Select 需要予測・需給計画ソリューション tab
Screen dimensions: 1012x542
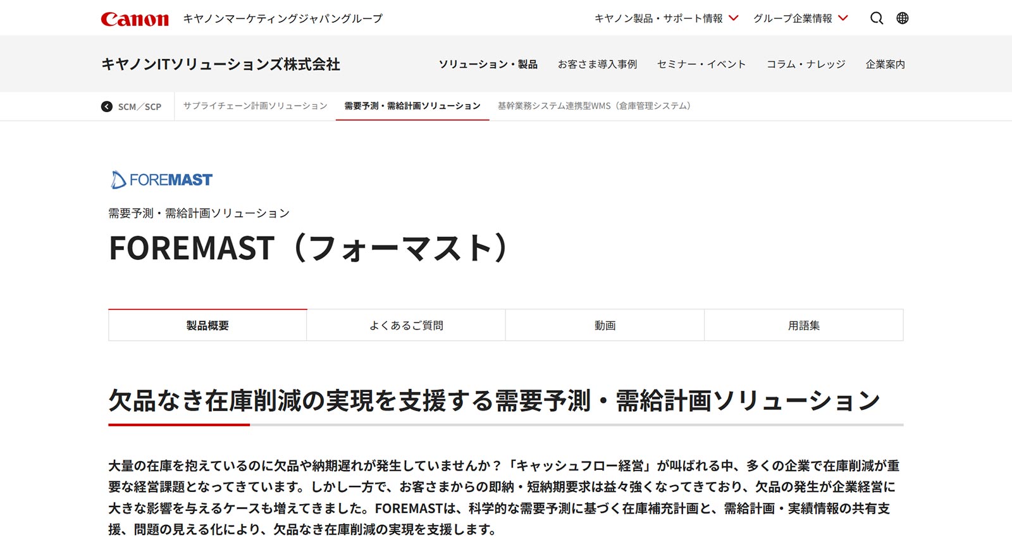[x=412, y=106]
